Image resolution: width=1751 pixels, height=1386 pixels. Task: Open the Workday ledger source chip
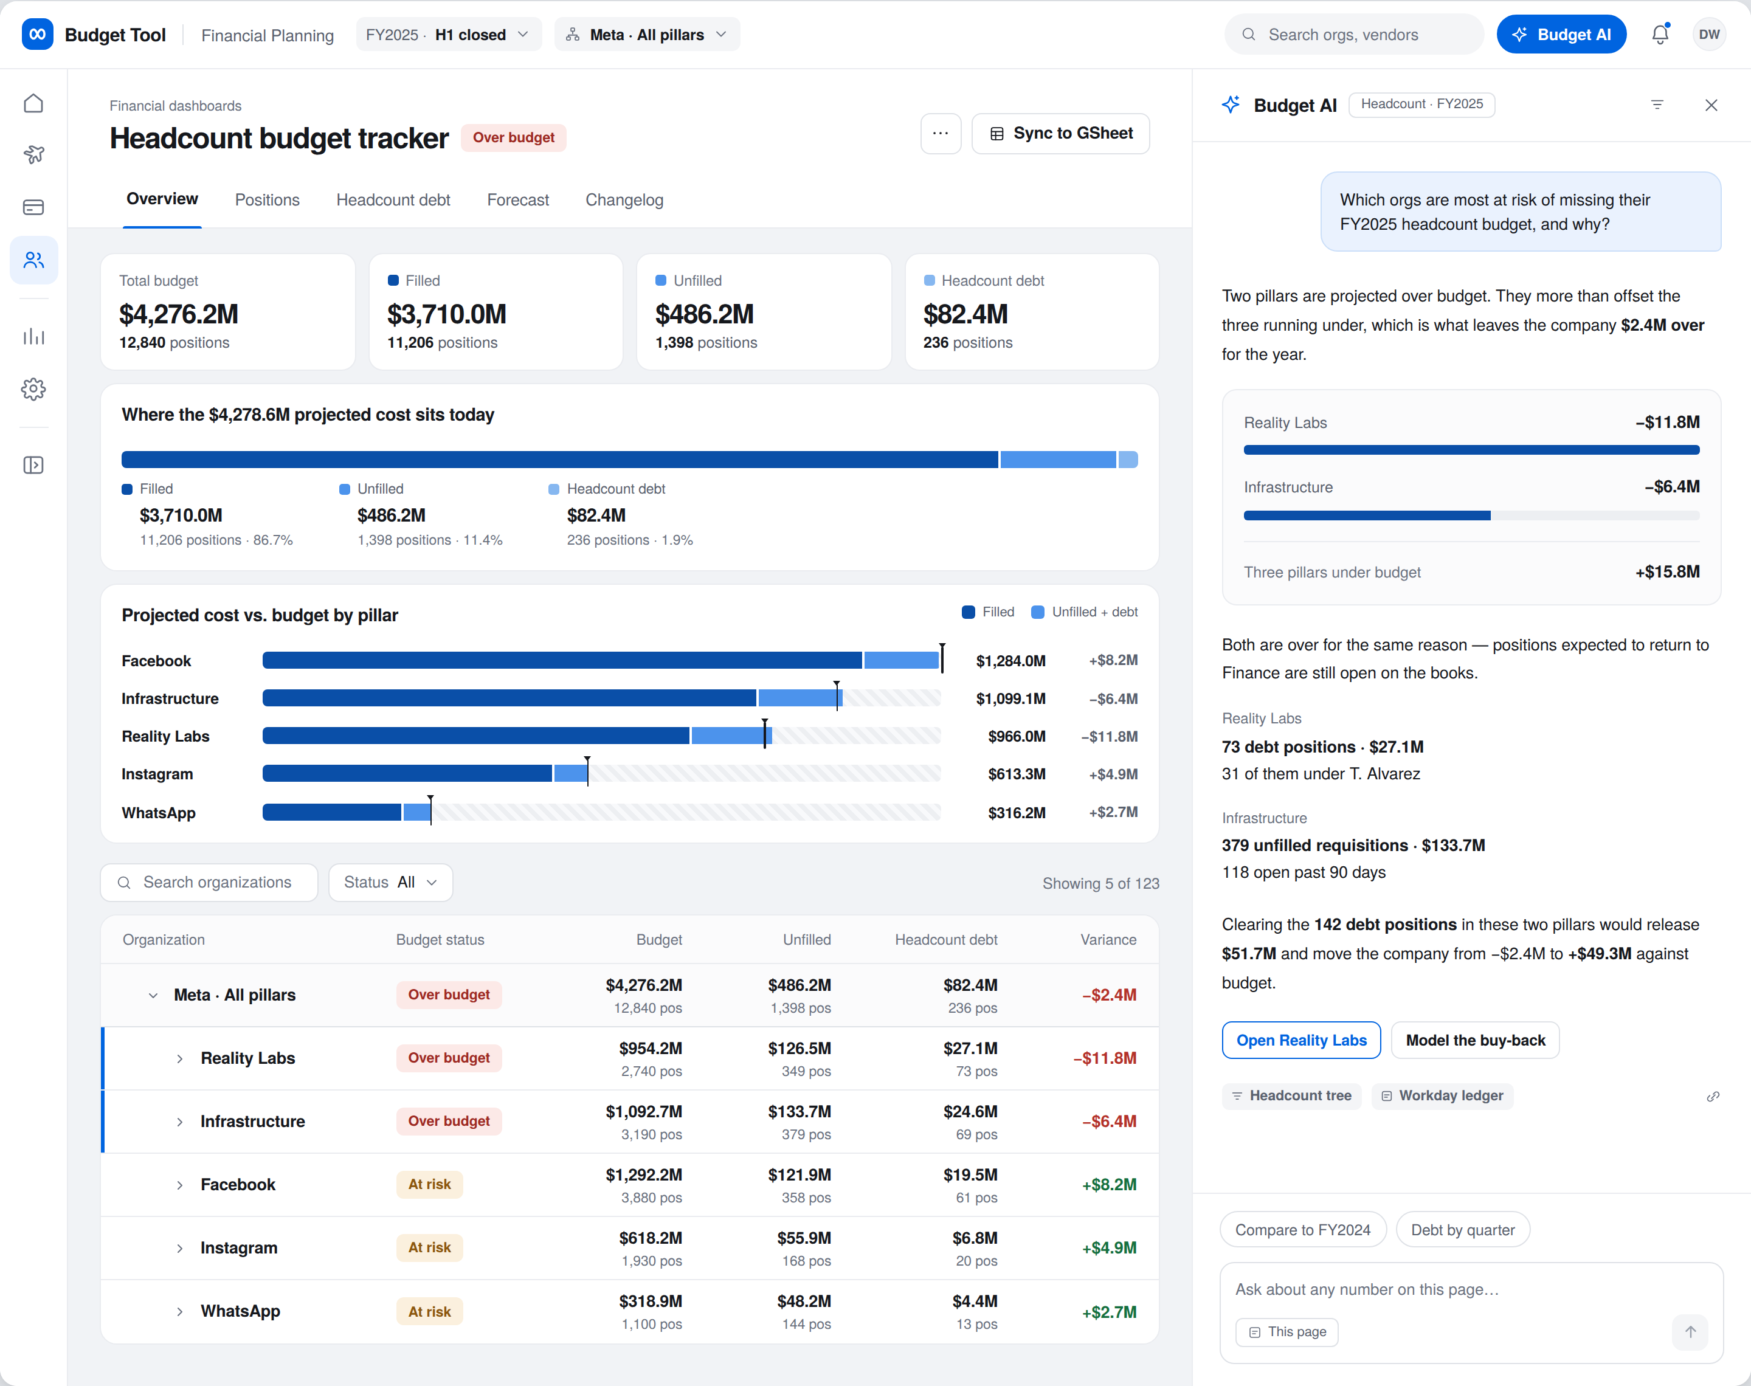point(1442,1095)
